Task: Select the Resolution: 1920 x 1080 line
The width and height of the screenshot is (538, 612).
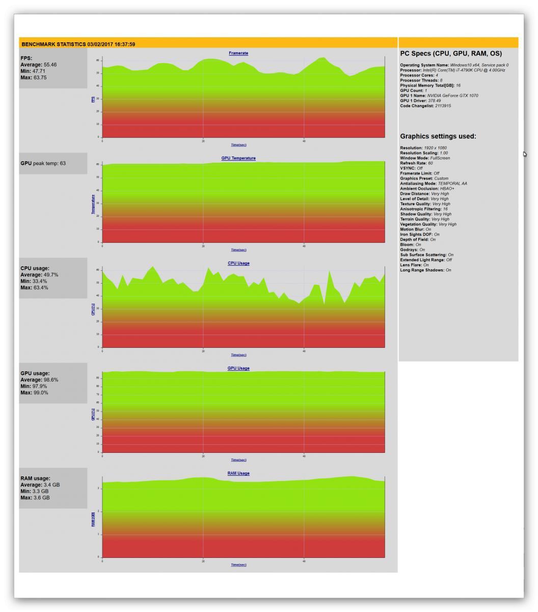Action: click(423, 148)
